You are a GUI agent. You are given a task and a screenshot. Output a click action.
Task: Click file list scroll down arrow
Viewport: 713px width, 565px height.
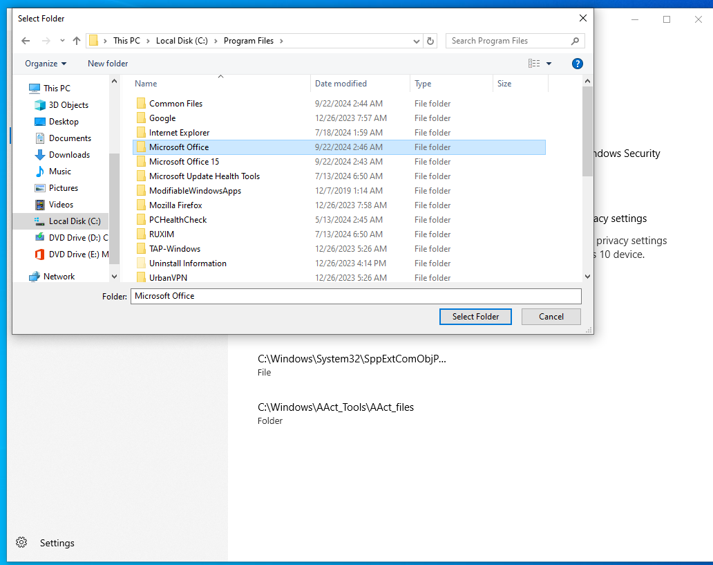pos(587,277)
